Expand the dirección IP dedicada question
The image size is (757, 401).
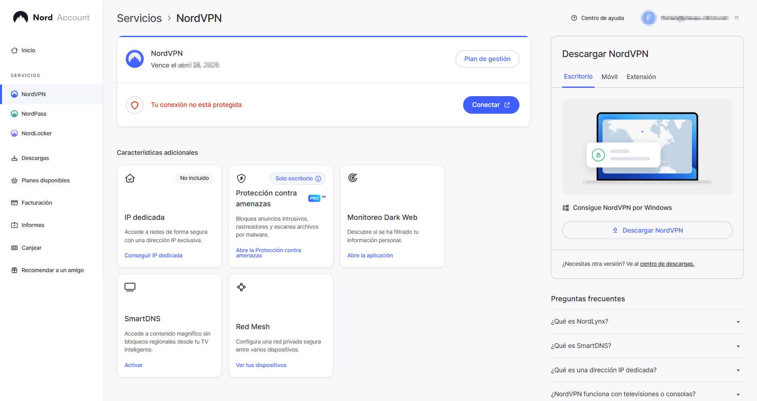[x=647, y=370]
